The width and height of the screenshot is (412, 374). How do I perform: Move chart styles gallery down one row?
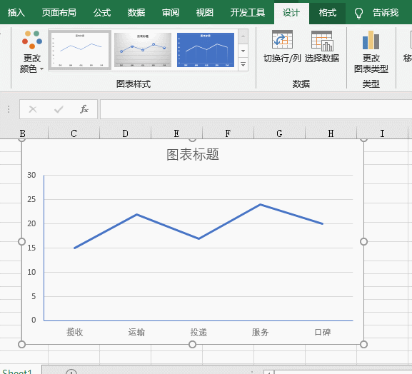pos(243,51)
